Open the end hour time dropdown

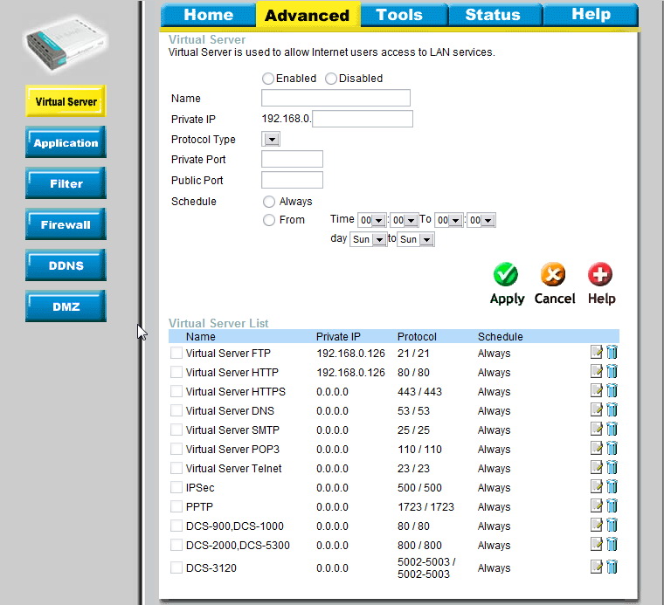448,220
